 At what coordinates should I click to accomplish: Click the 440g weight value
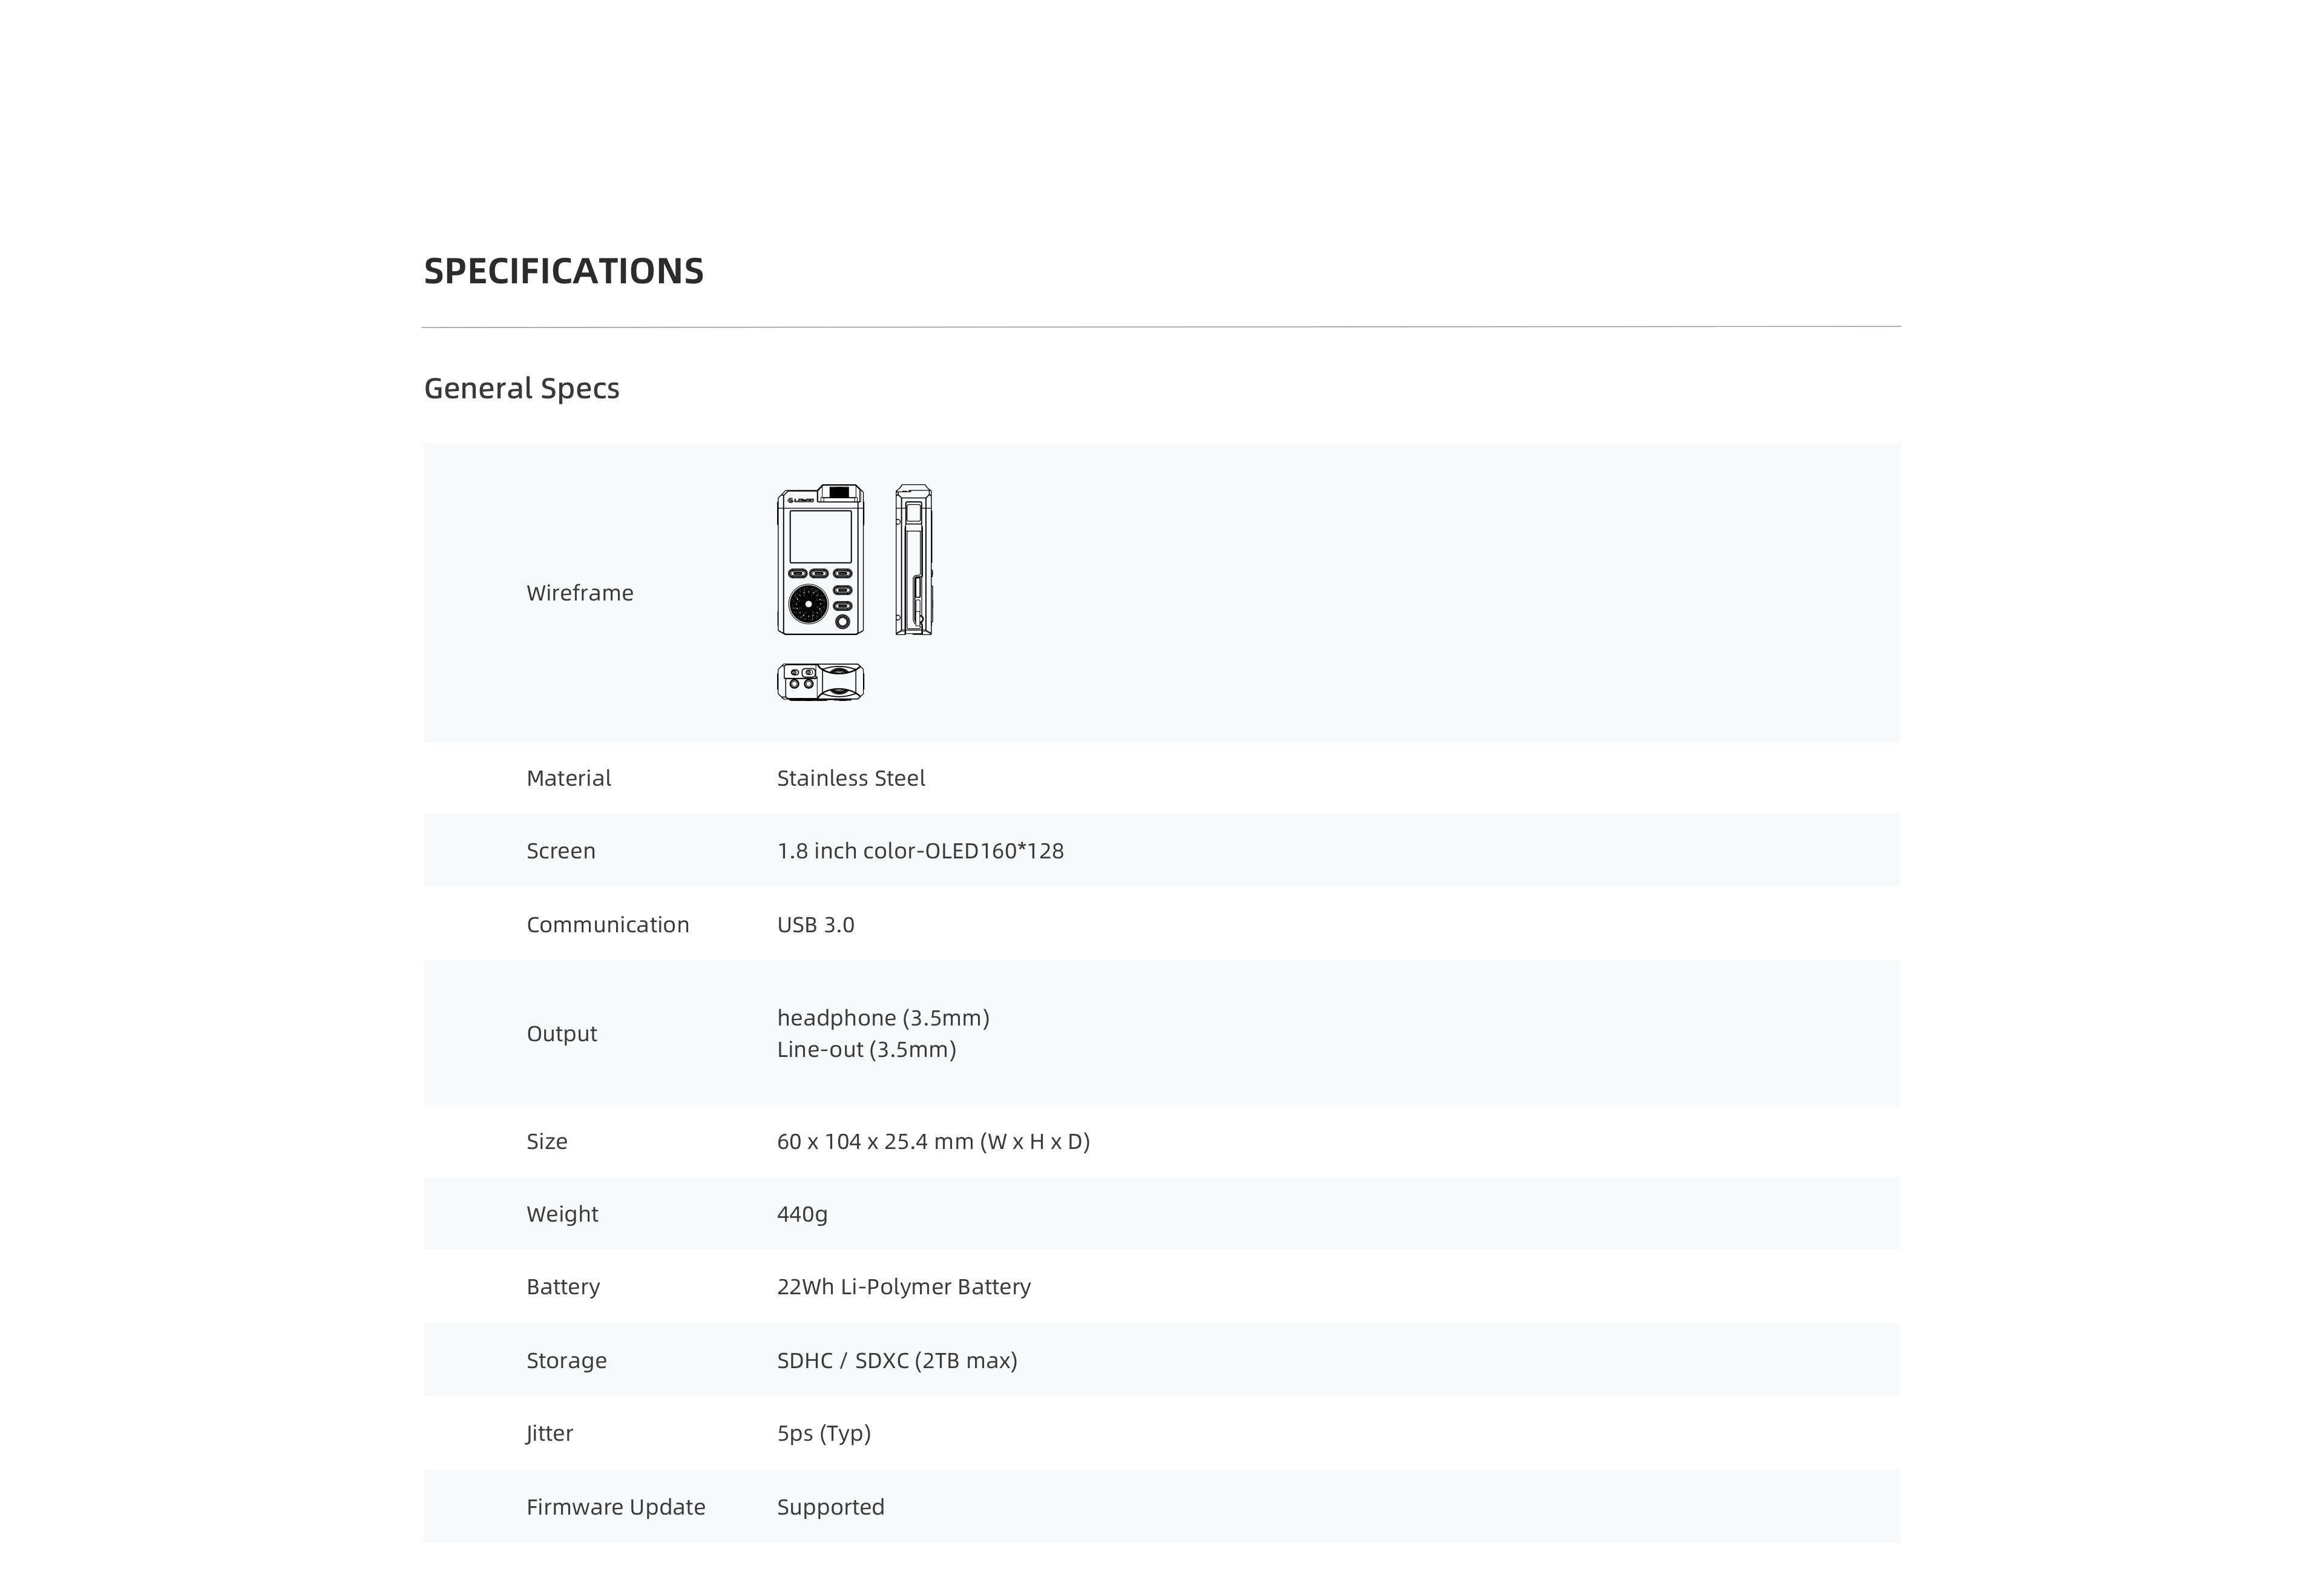[802, 1214]
